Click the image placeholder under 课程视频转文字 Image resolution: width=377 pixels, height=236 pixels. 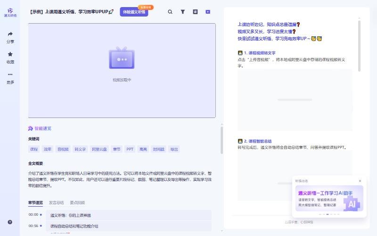coord(295,100)
